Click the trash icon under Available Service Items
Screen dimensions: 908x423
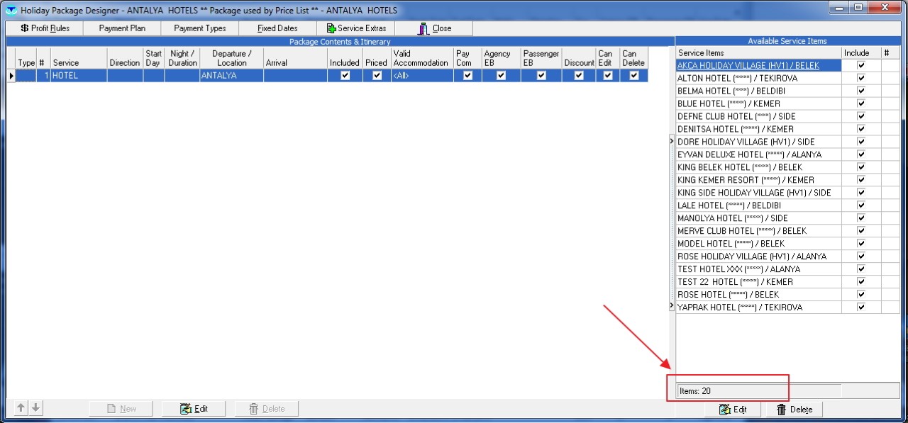tap(781, 410)
